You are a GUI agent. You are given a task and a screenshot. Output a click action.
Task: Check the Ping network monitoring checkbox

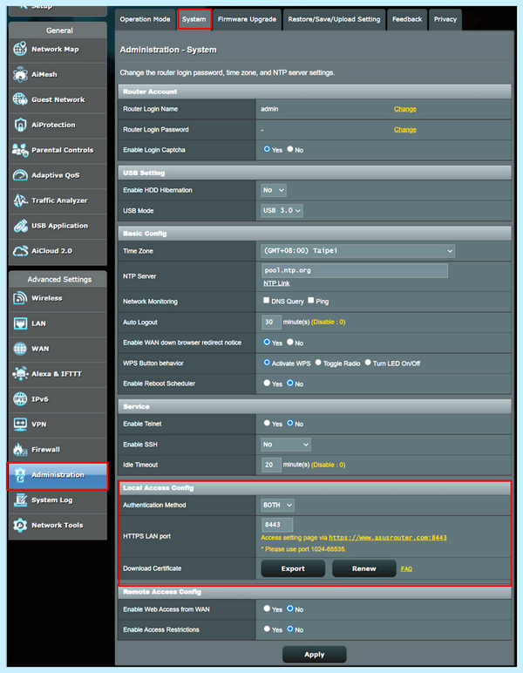click(311, 301)
